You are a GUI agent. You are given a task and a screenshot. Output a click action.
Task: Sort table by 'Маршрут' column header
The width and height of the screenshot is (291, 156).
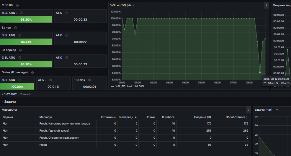click(46, 117)
